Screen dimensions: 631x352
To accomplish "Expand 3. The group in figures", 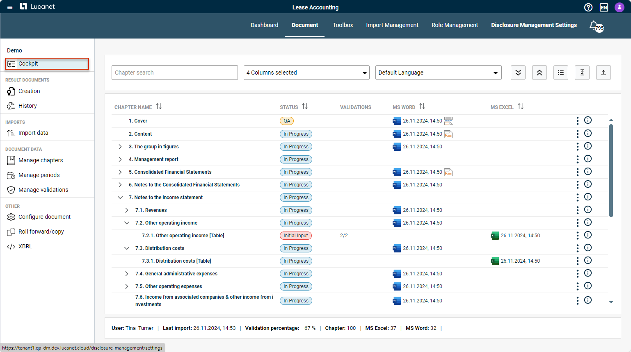I will (120, 147).
